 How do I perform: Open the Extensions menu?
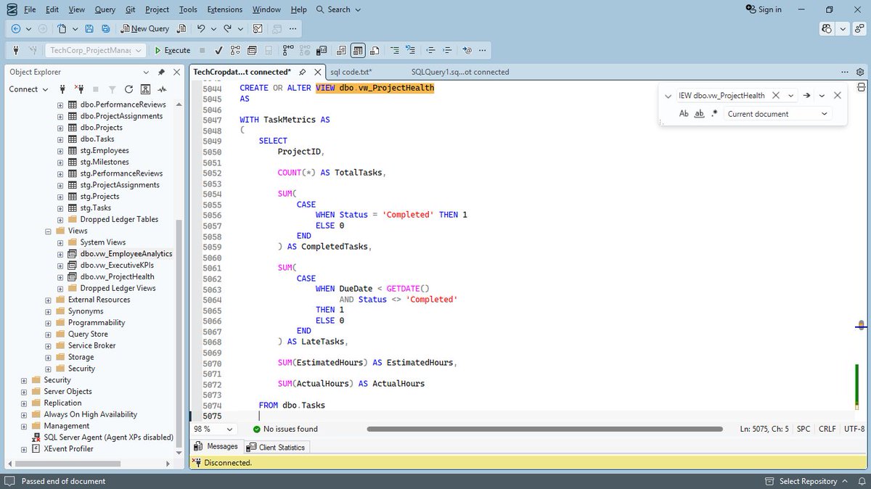click(225, 9)
